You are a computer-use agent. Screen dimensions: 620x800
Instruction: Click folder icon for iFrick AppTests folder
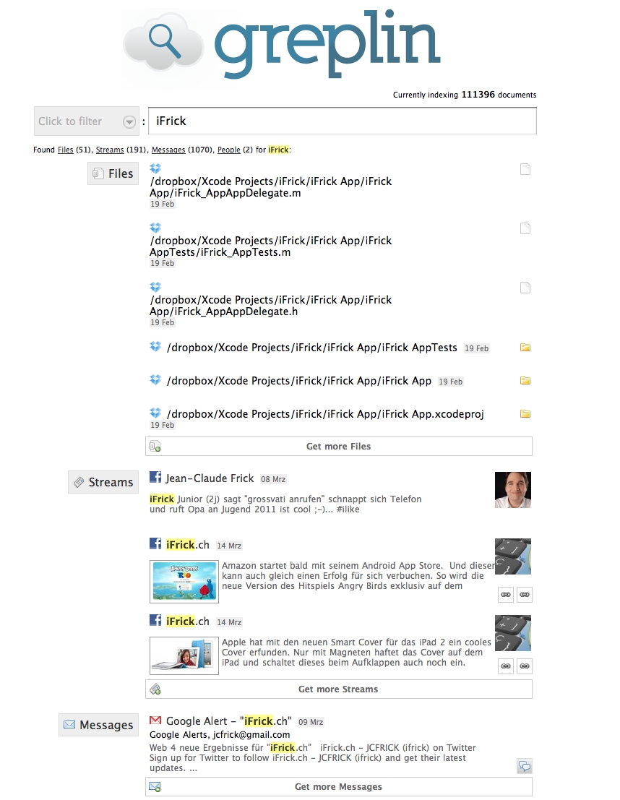pyautogui.click(x=525, y=348)
